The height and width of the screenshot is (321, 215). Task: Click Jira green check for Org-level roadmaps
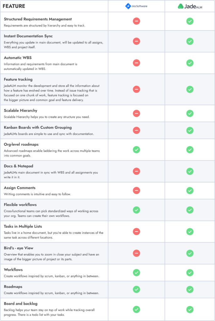136,150
